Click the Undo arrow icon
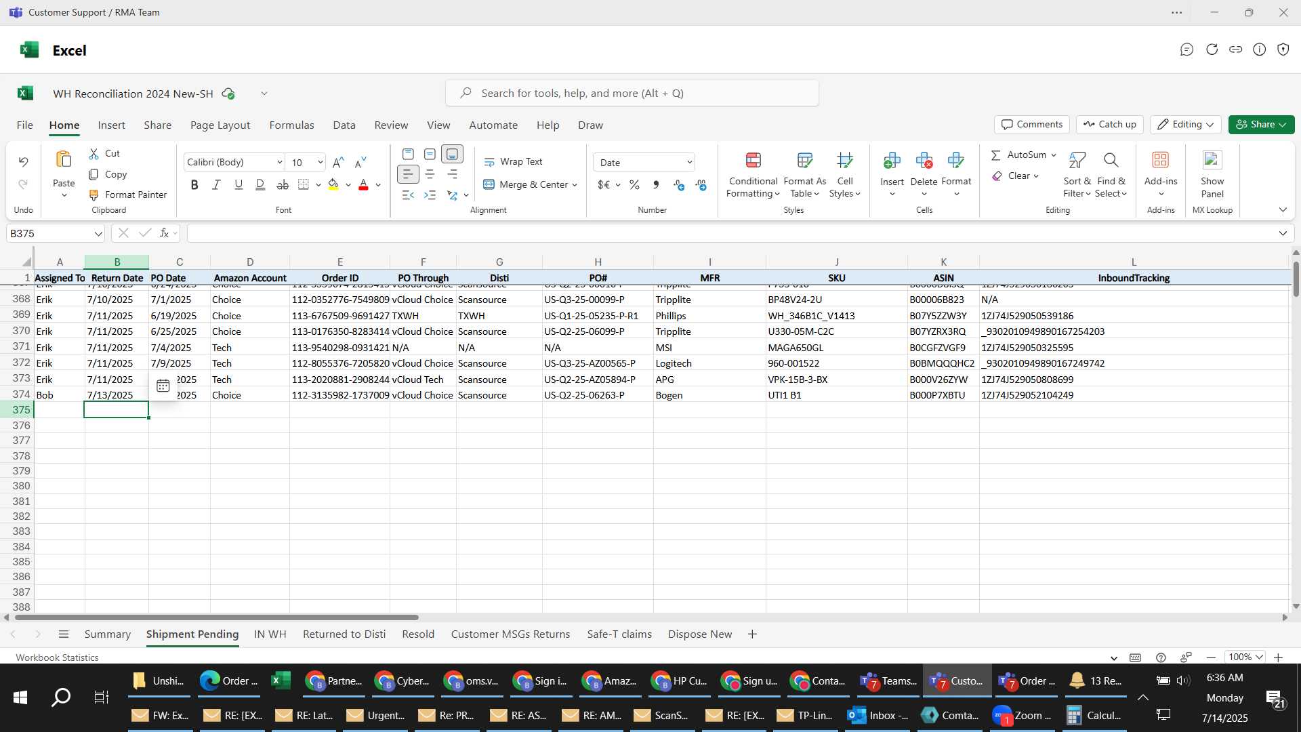Viewport: 1301px width, 732px height. (x=23, y=162)
